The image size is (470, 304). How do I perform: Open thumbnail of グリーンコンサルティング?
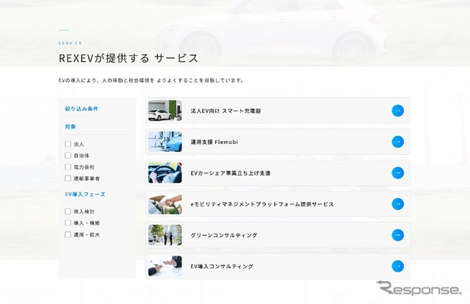(x=164, y=235)
